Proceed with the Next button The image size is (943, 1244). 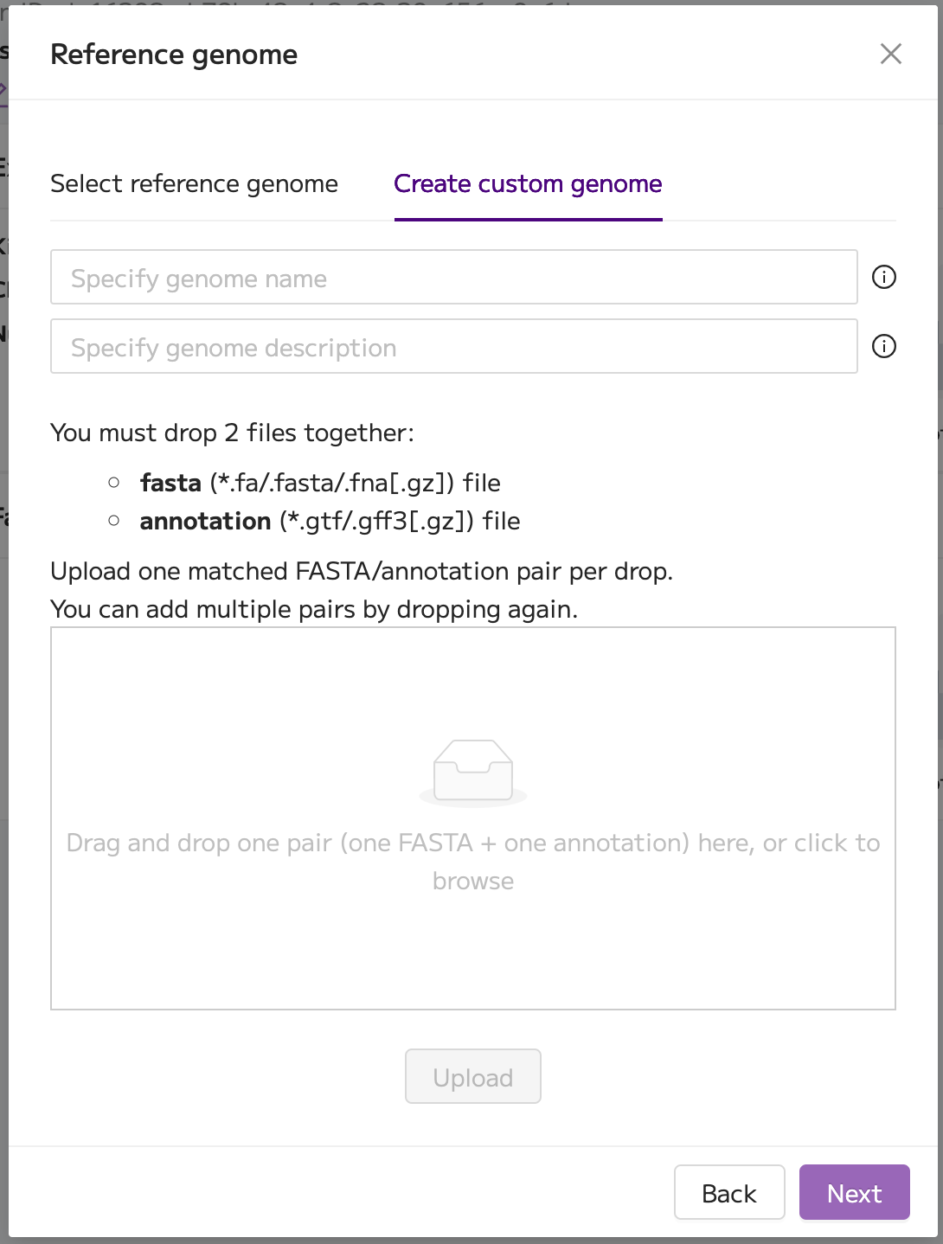pos(854,1193)
